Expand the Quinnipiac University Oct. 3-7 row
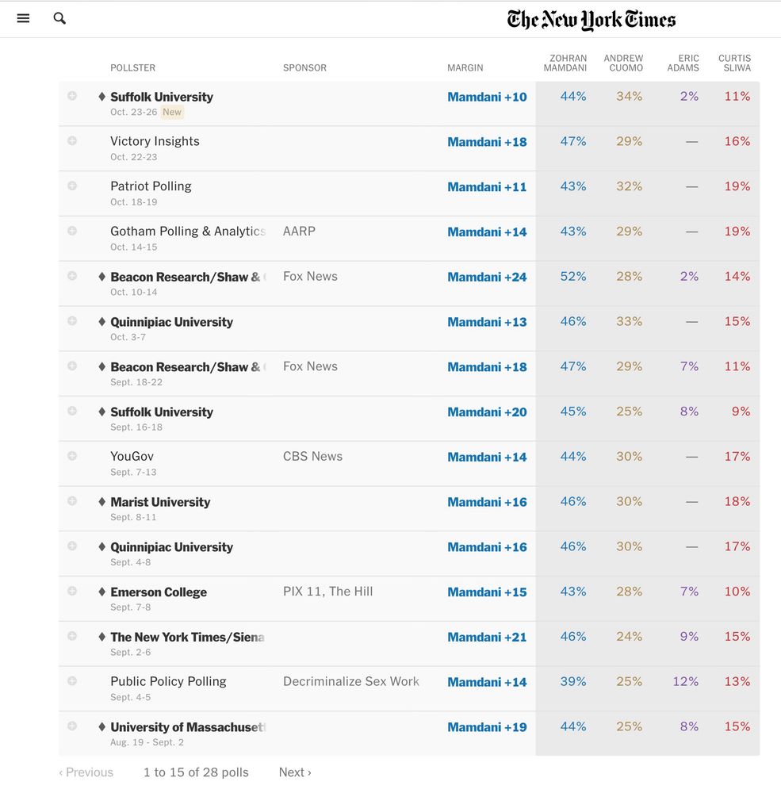 point(72,321)
